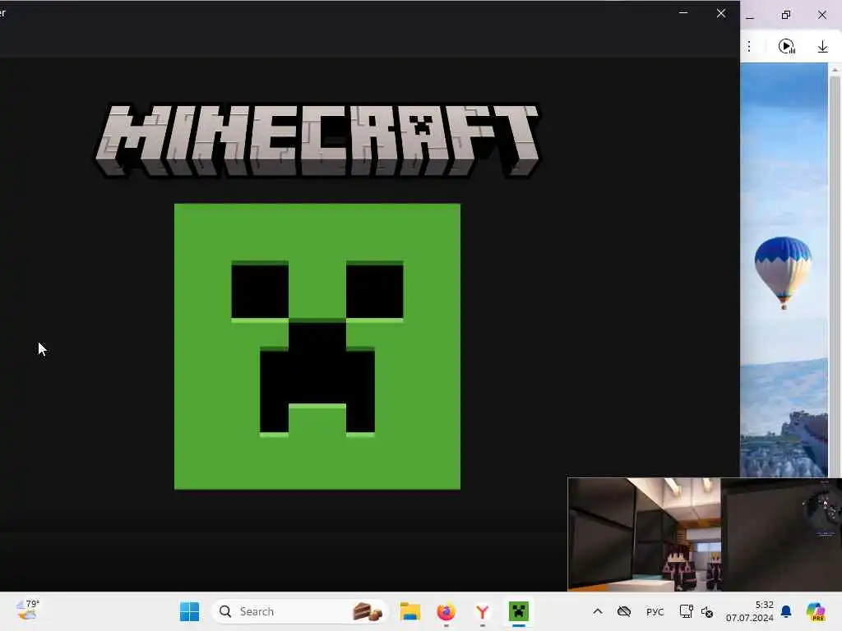The width and height of the screenshot is (842, 631).
Task: Open the network status tray icon
Action: pos(686,611)
